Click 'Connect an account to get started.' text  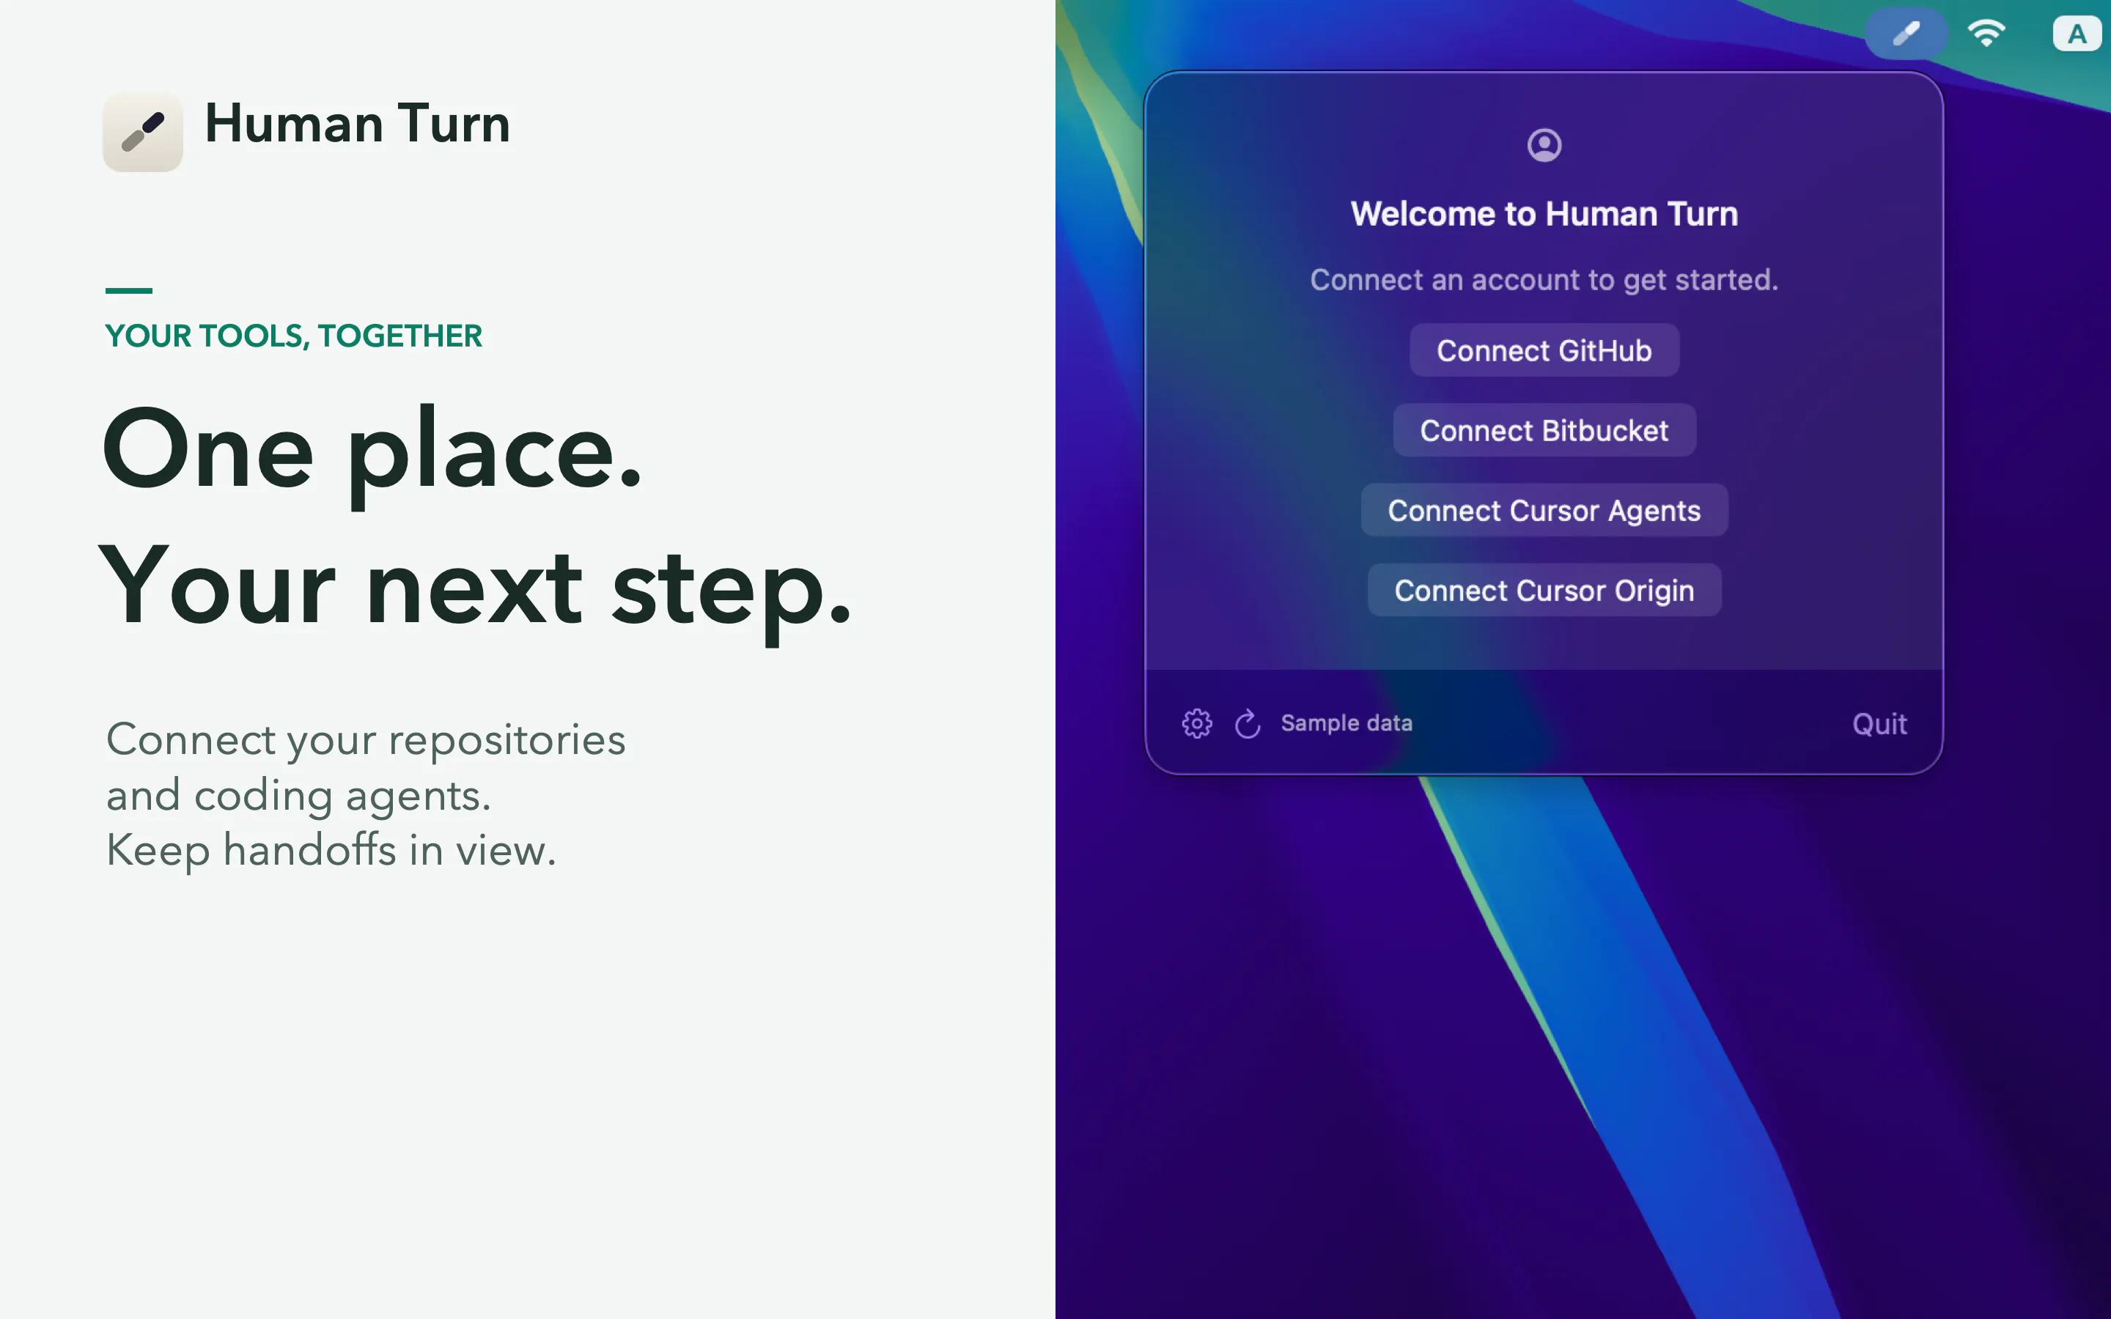point(1544,280)
